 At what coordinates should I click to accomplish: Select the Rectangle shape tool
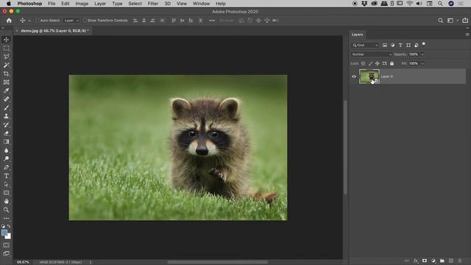7,193
